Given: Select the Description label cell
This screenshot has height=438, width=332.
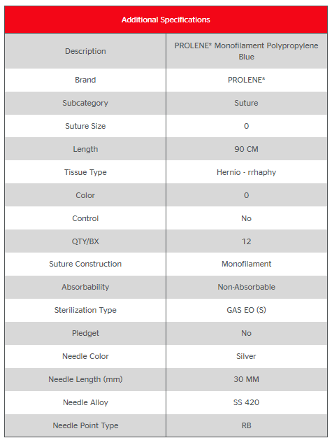Looking at the screenshot, I should [85, 51].
